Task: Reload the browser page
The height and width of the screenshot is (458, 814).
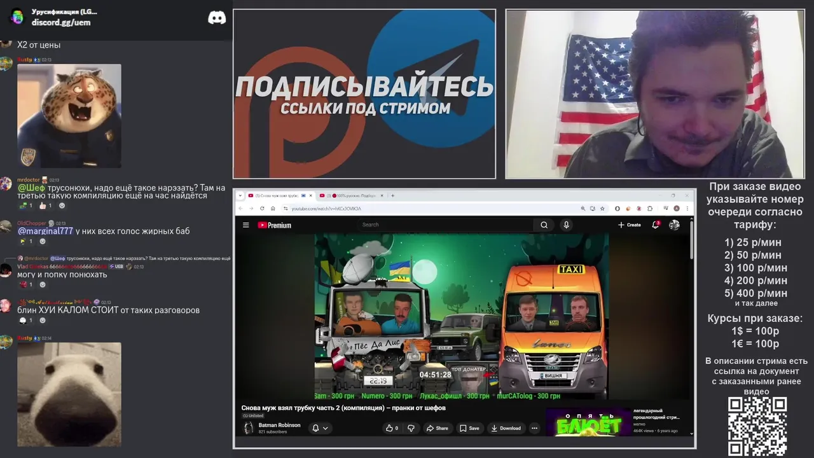Action: tap(262, 208)
